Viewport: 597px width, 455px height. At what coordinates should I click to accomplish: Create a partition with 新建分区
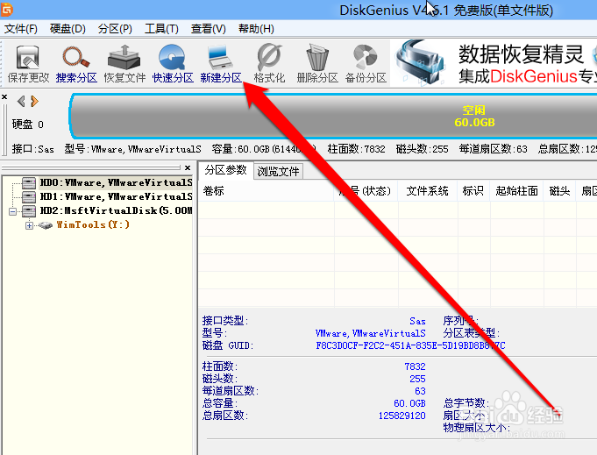(x=221, y=64)
